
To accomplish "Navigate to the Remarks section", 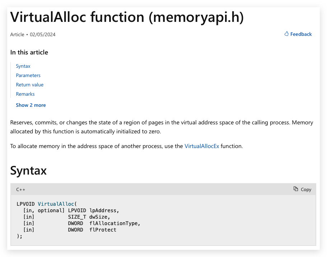I will tap(25, 94).
